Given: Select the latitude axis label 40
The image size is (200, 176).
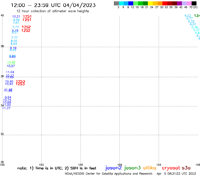Looking at the screenshot, I should pyautogui.click(x=2, y=15).
